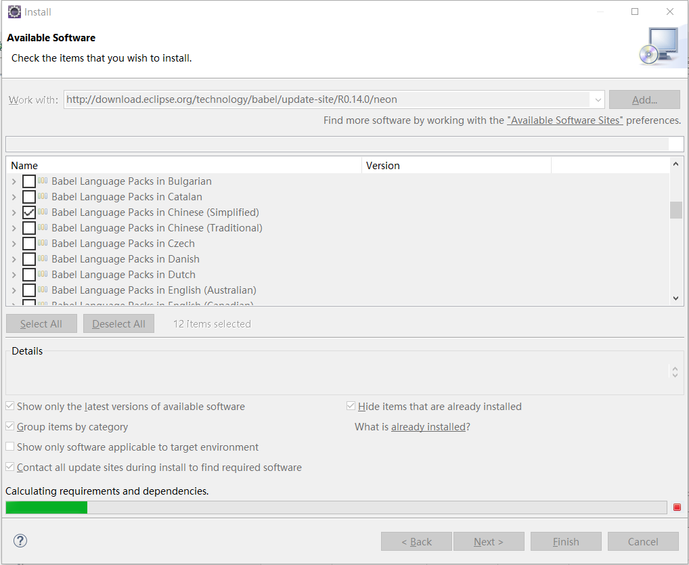Click the category icon beside Dutch pack
This screenshot has height=565, width=689.
point(43,274)
